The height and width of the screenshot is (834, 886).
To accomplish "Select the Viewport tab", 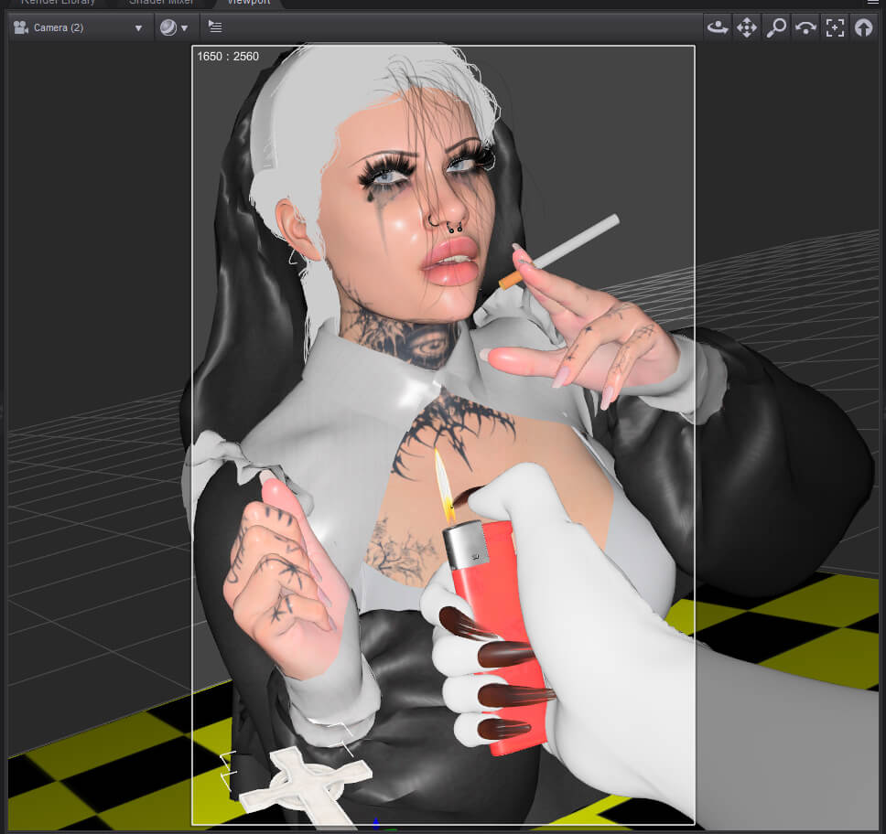I will (249, 3).
